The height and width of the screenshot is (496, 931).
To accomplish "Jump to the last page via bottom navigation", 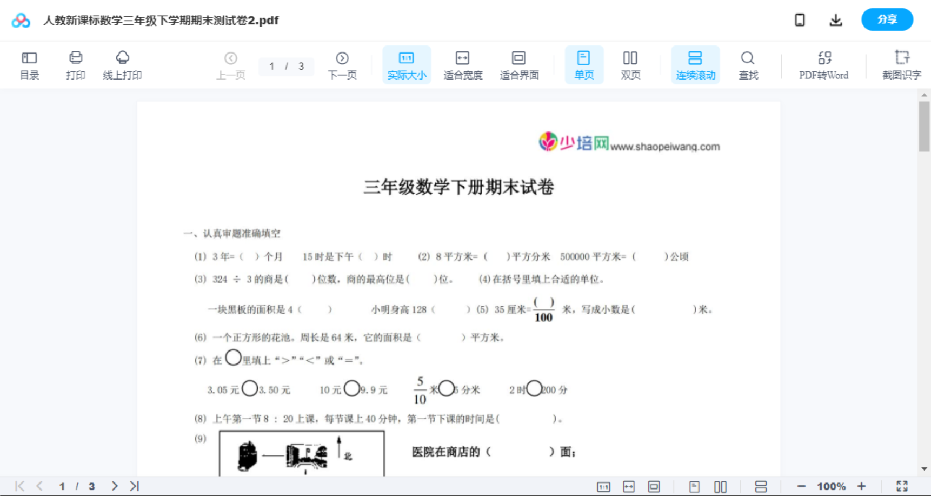I will coord(134,485).
